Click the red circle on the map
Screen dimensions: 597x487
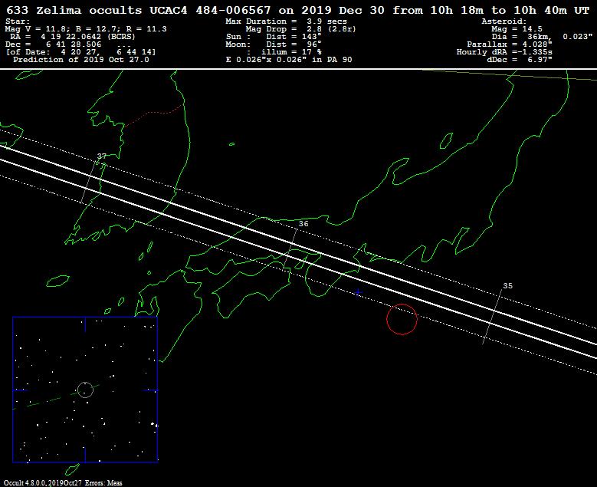coord(402,319)
